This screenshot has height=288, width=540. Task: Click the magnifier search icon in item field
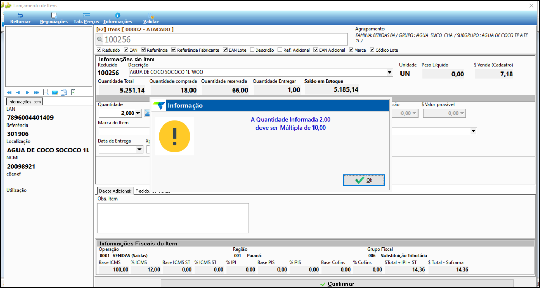100,40
